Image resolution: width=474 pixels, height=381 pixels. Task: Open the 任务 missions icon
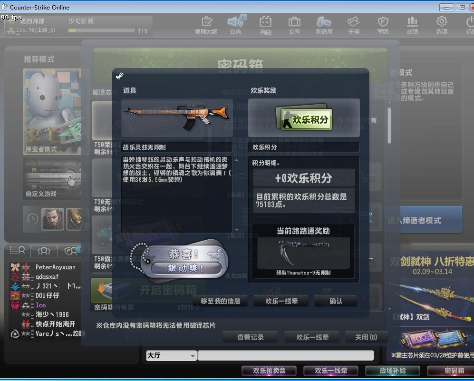coord(353,25)
